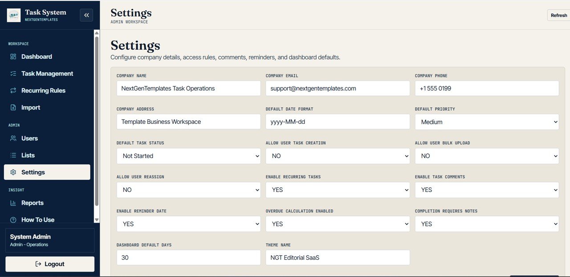Open the How To Use guide

point(47,218)
